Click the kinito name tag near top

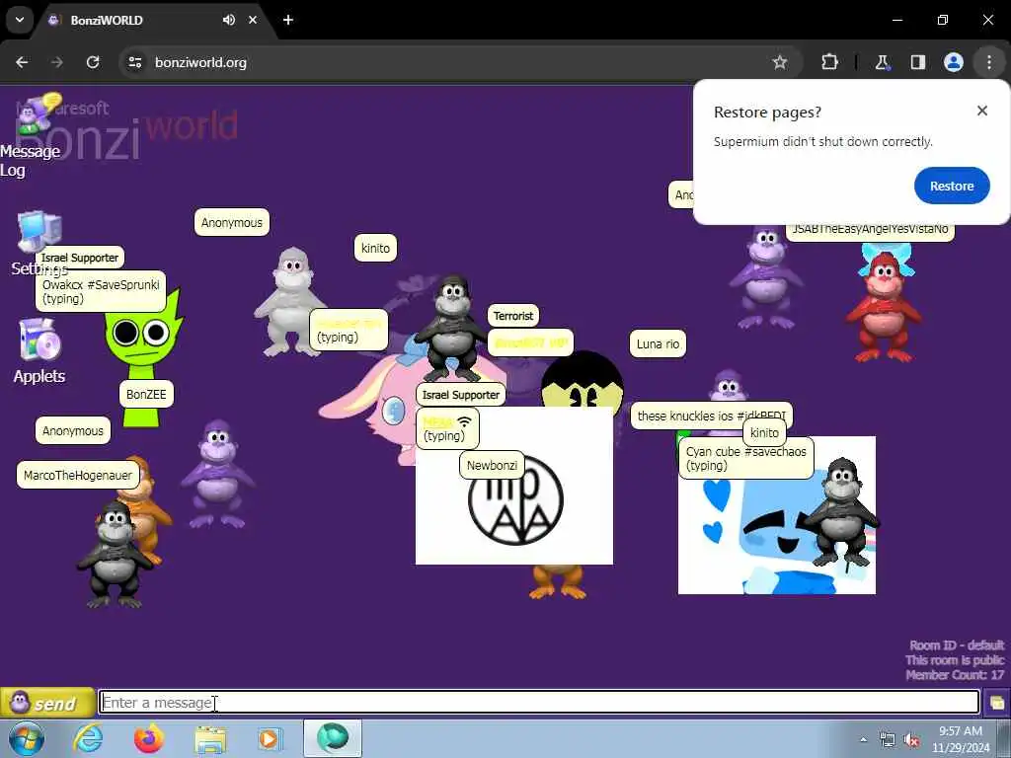coord(375,248)
